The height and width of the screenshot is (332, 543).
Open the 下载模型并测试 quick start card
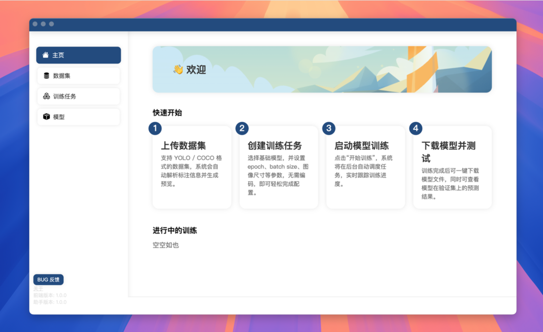(452, 167)
